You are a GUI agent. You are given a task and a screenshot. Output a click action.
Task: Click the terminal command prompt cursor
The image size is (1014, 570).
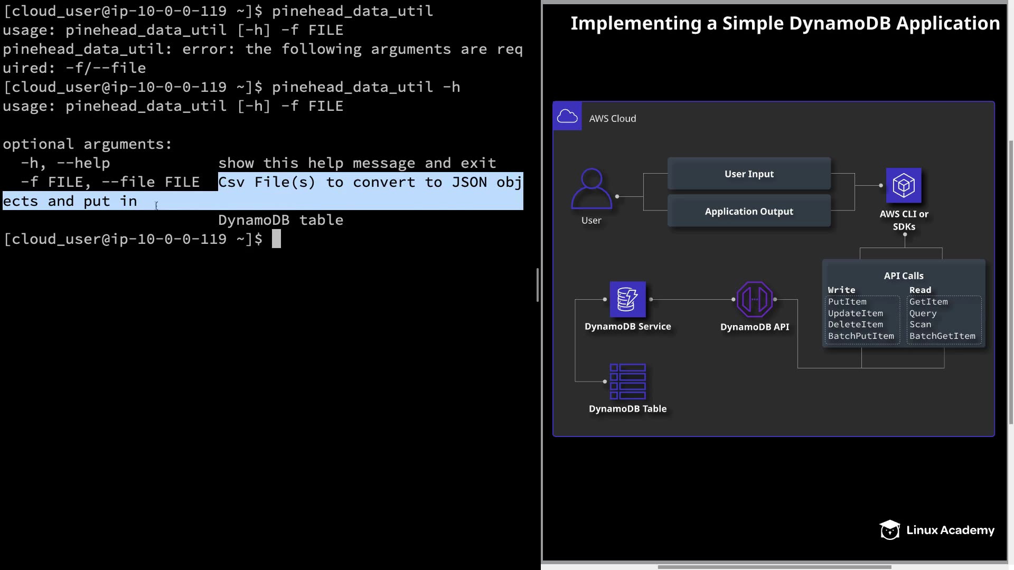click(x=276, y=239)
